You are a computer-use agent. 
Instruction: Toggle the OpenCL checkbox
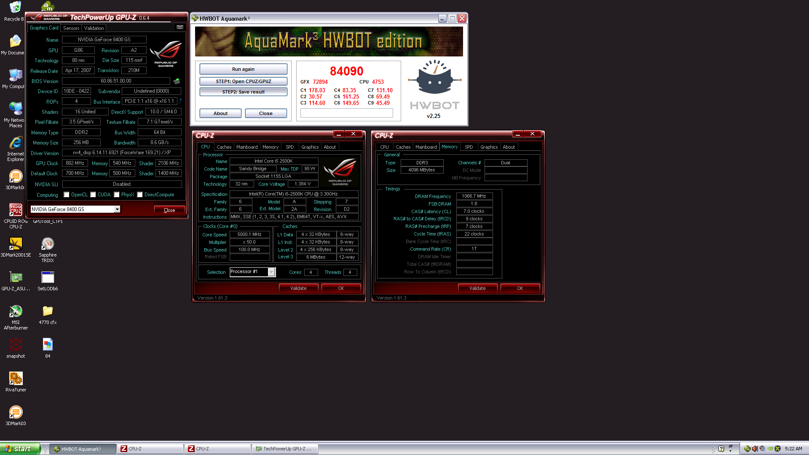tap(66, 195)
